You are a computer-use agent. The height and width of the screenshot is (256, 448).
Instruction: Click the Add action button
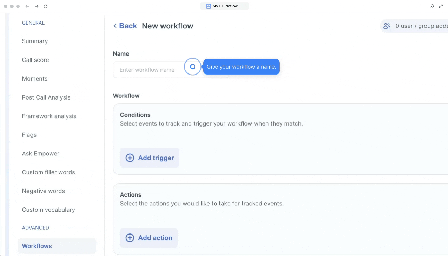click(149, 238)
